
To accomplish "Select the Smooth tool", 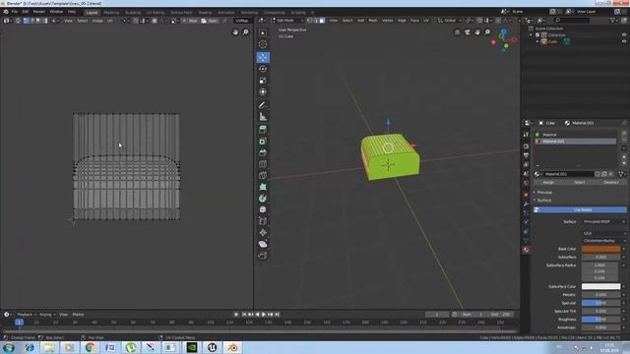I will pyautogui.click(x=263, y=209).
